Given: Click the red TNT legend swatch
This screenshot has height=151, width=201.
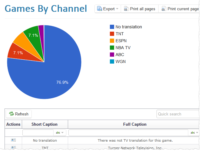Looking at the screenshot, I should click(x=112, y=34).
